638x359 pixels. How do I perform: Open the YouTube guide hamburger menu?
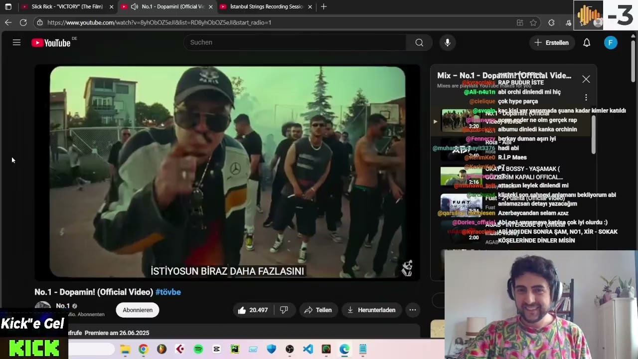16,42
